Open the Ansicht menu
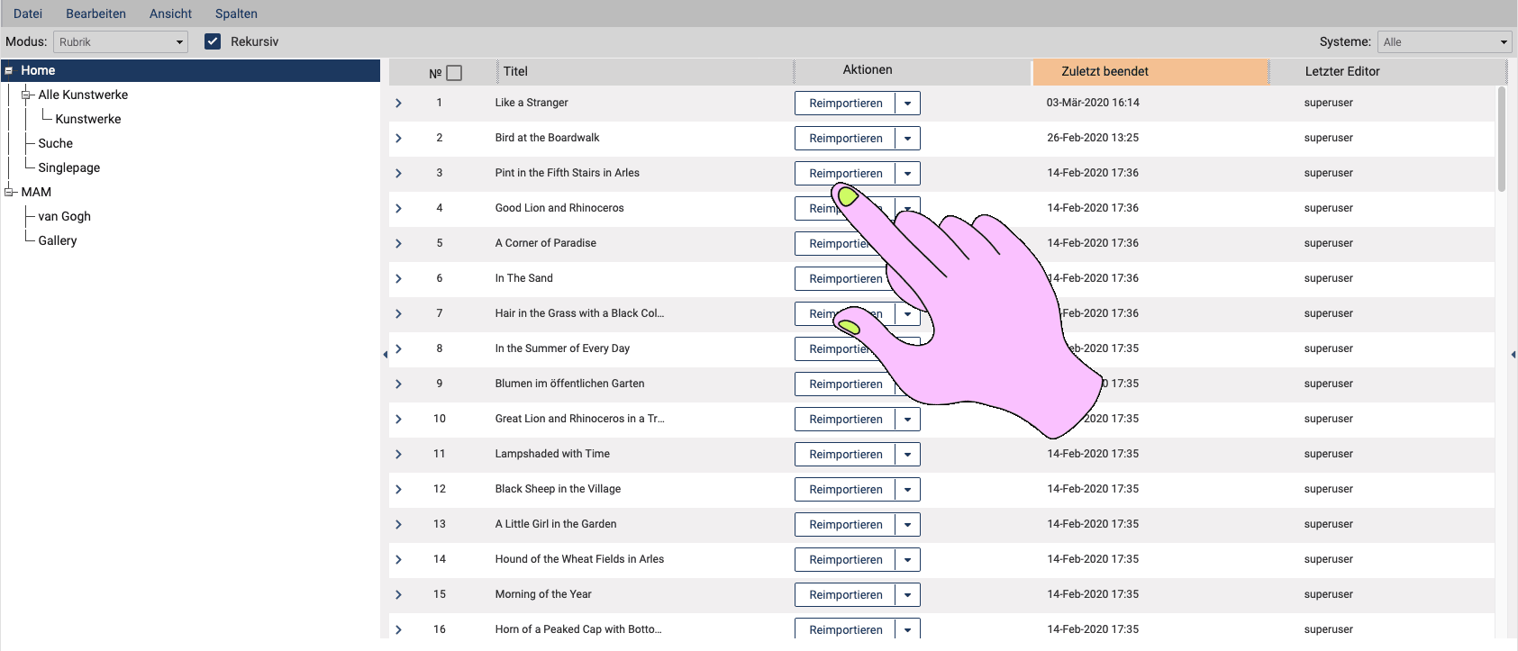Screen dimensions: 1518x651 click(170, 14)
